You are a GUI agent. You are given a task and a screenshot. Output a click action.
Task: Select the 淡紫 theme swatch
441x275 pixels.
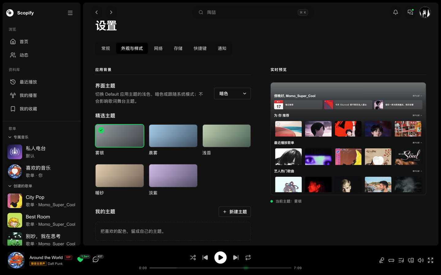pos(173,176)
